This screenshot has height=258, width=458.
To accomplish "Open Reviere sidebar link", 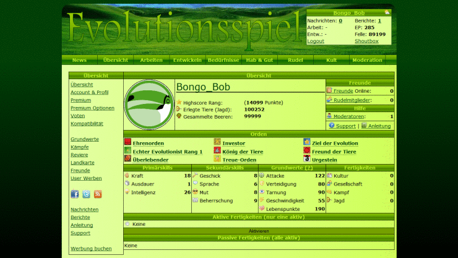I will (79, 155).
